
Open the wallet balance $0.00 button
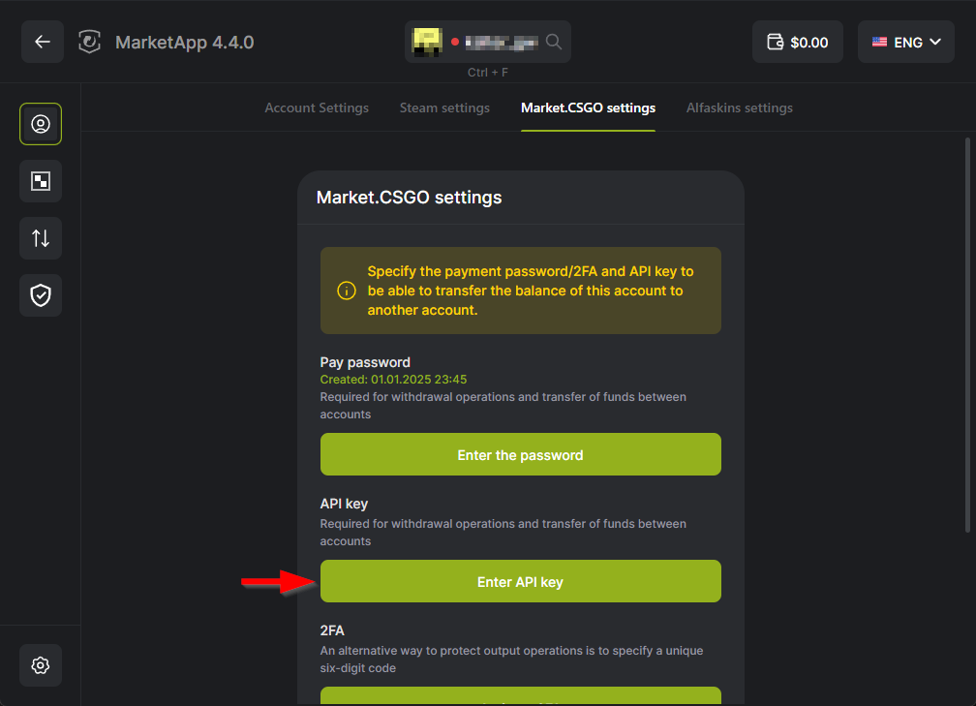click(798, 42)
